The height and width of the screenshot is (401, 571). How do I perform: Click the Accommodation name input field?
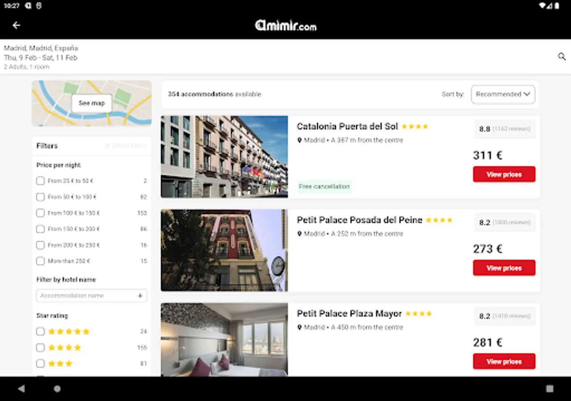click(x=91, y=295)
